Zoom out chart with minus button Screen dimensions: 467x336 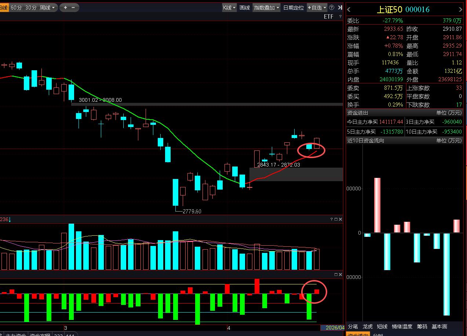(x=73, y=7)
